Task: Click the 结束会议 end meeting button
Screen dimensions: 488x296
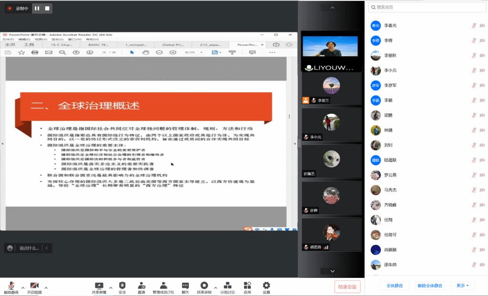Action: pos(347,286)
